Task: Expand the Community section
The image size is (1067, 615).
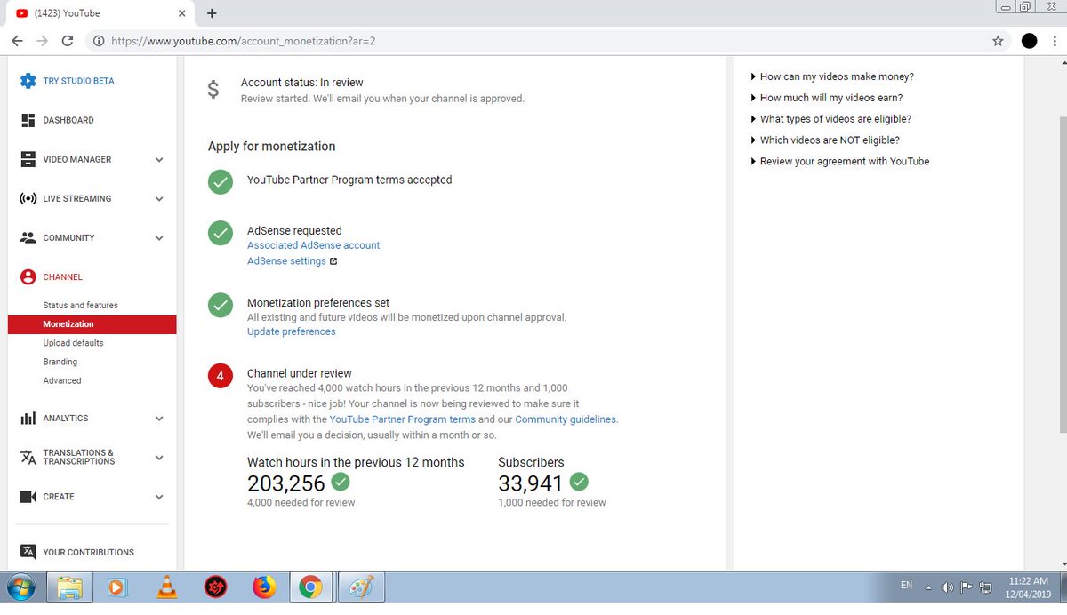Action: pyautogui.click(x=159, y=238)
